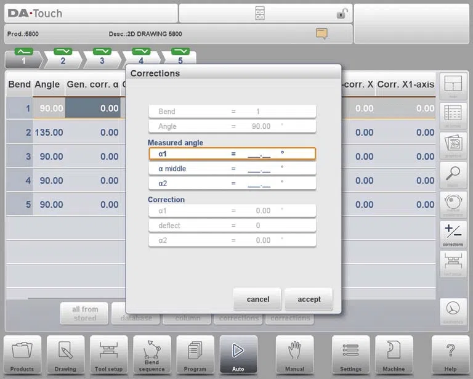Open the Help question mark

(x=450, y=355)
